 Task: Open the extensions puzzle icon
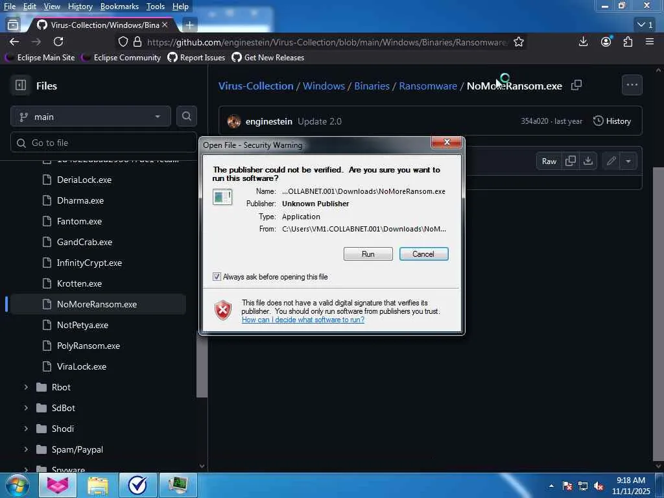628,41
